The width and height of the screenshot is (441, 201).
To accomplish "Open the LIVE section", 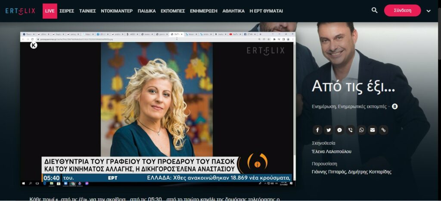I will coord(50,11).
